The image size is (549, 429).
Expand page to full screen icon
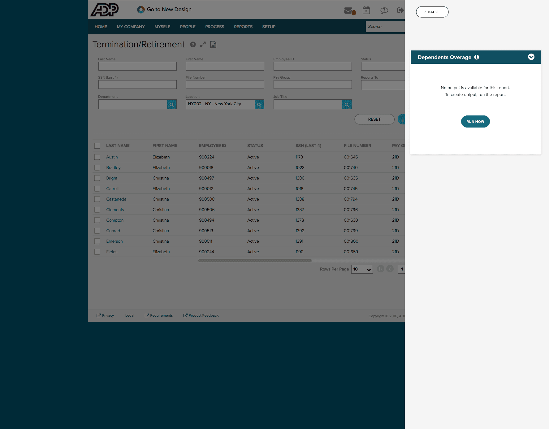pos(203,45)
